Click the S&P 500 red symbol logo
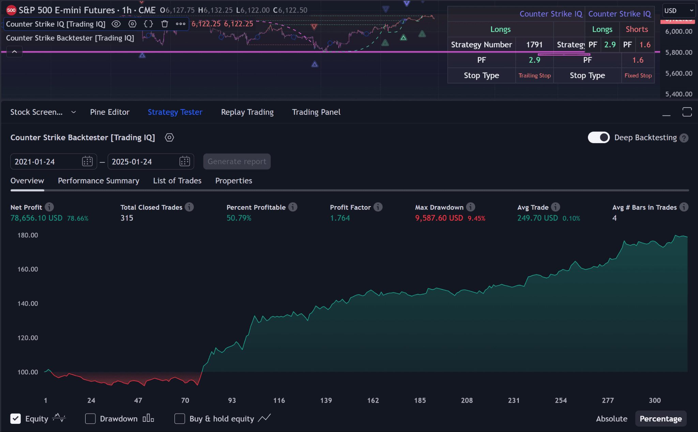This screenshot has width=698, height=432. click(11, 10)
